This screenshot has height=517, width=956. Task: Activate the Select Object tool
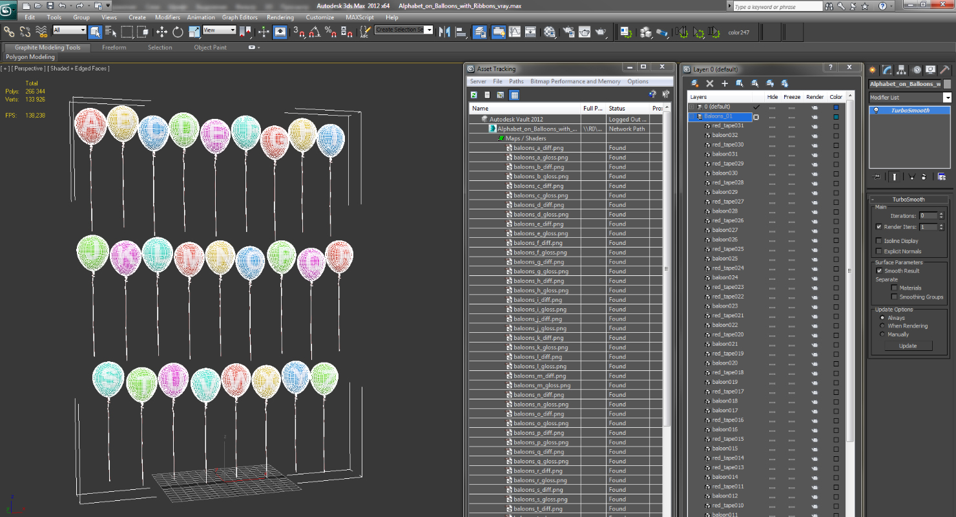(95, 31)
